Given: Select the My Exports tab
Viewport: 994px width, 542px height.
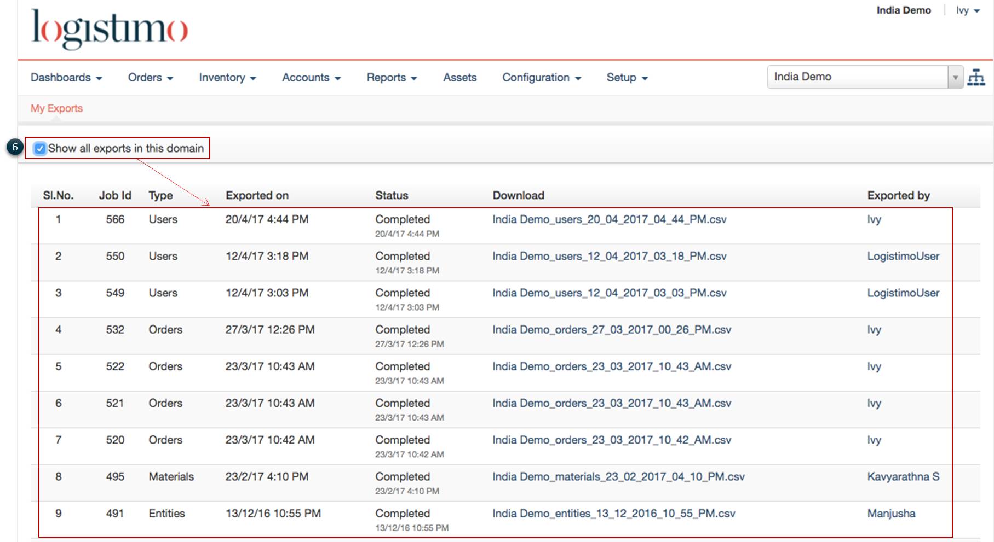Looking at the screenshot, I should 56,108.
